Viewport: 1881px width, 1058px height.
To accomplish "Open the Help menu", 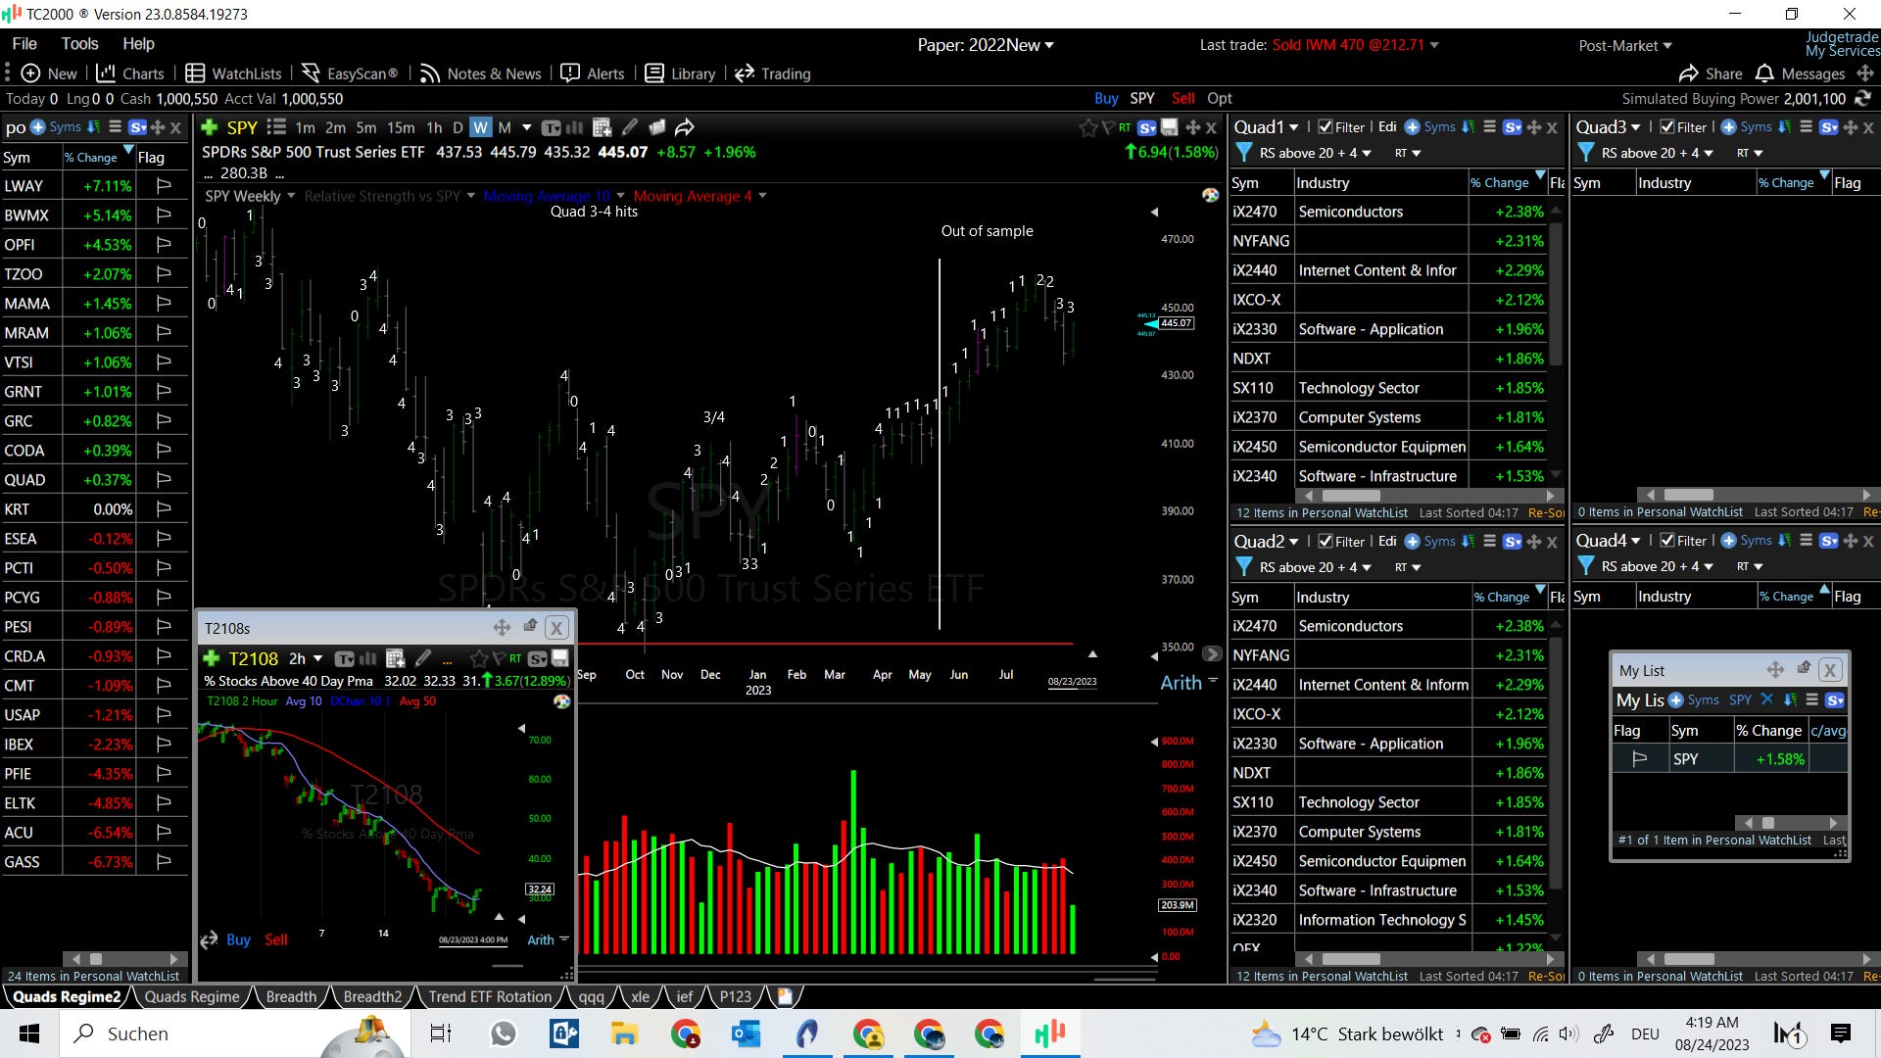I will pos(138,43).
